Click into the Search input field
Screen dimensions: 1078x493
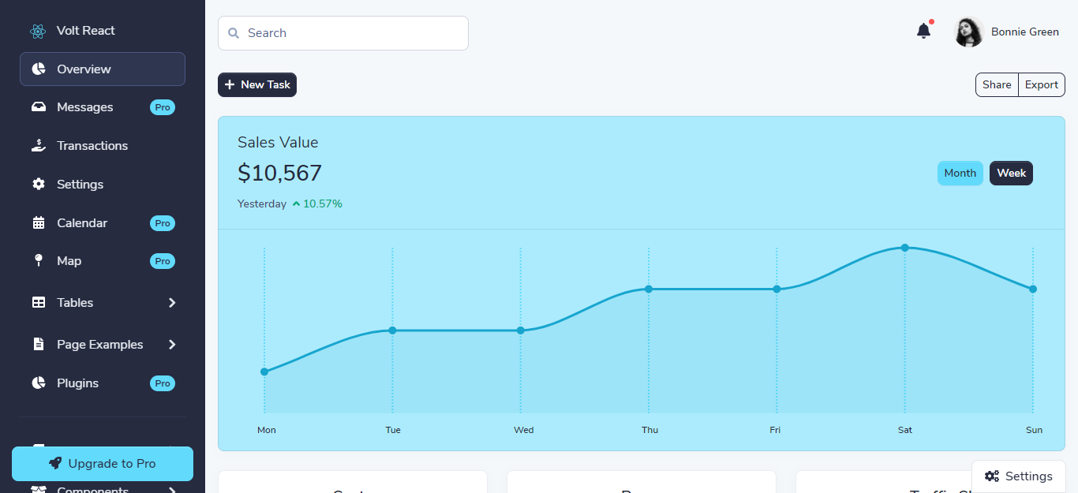[351, 33]
